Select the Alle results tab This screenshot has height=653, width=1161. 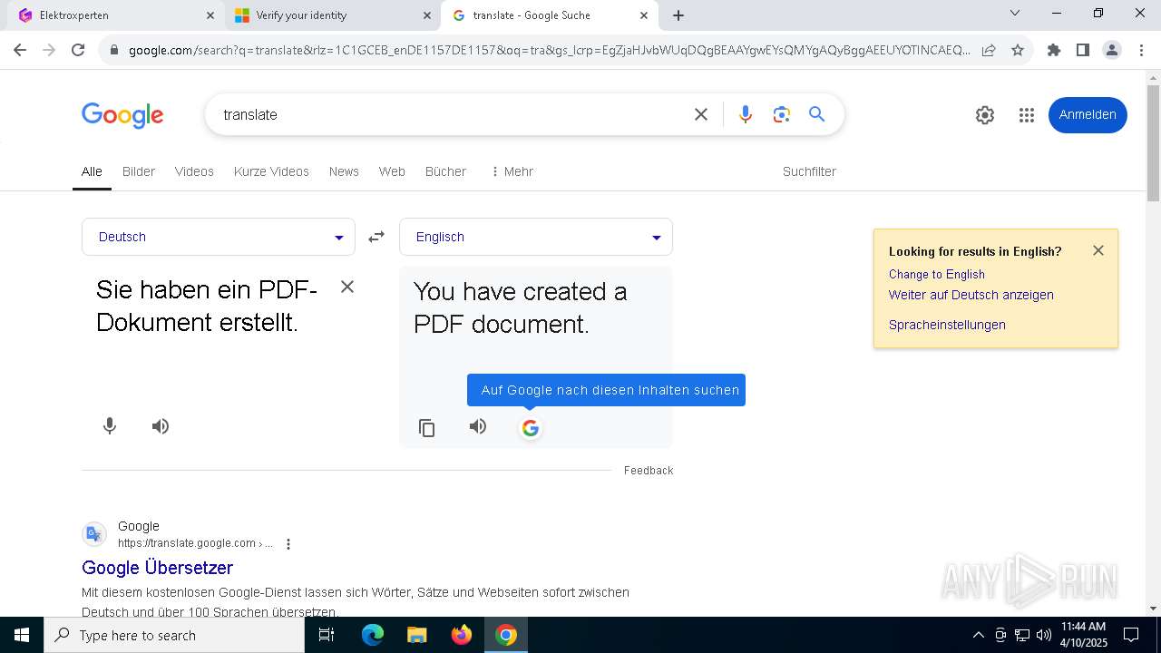point(92,171)
